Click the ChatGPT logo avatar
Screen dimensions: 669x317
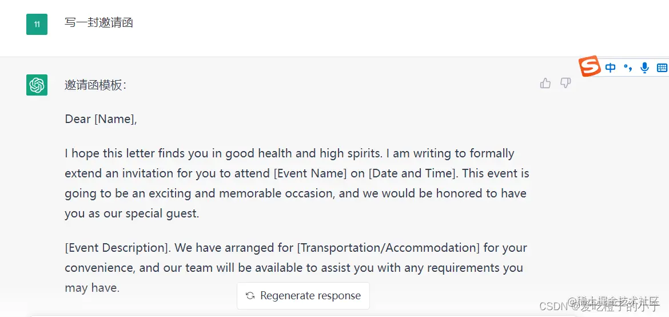tap(37, 85)
